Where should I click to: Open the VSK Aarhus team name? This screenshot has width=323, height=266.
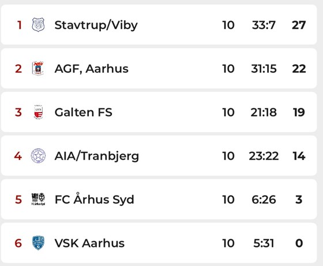(x=89, y=243)
